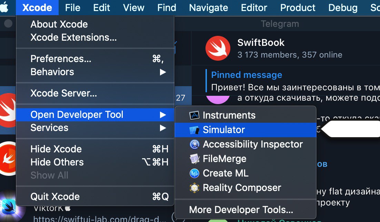Open the View menu

(x=133, y=8)
